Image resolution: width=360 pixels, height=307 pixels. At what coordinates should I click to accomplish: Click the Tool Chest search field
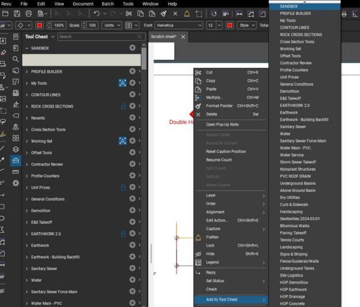pos(101,37)
